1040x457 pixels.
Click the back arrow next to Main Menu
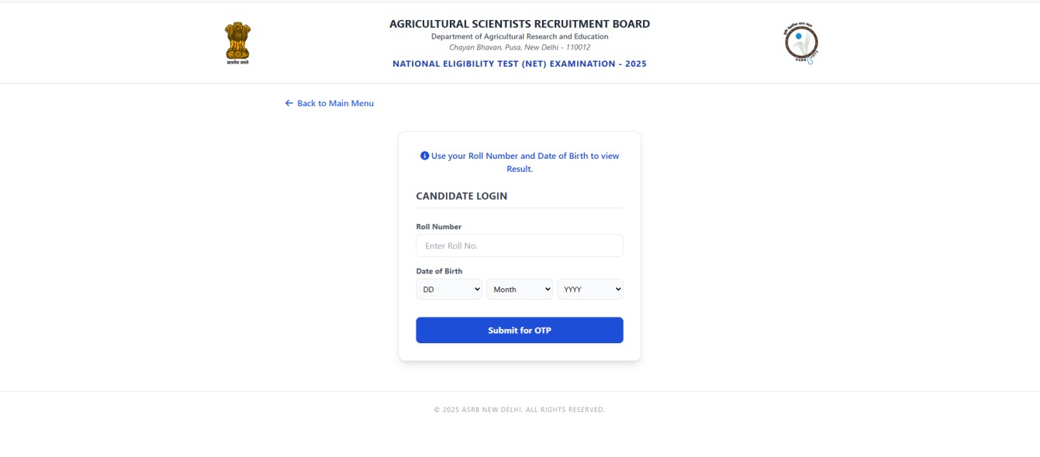[288, 102]
